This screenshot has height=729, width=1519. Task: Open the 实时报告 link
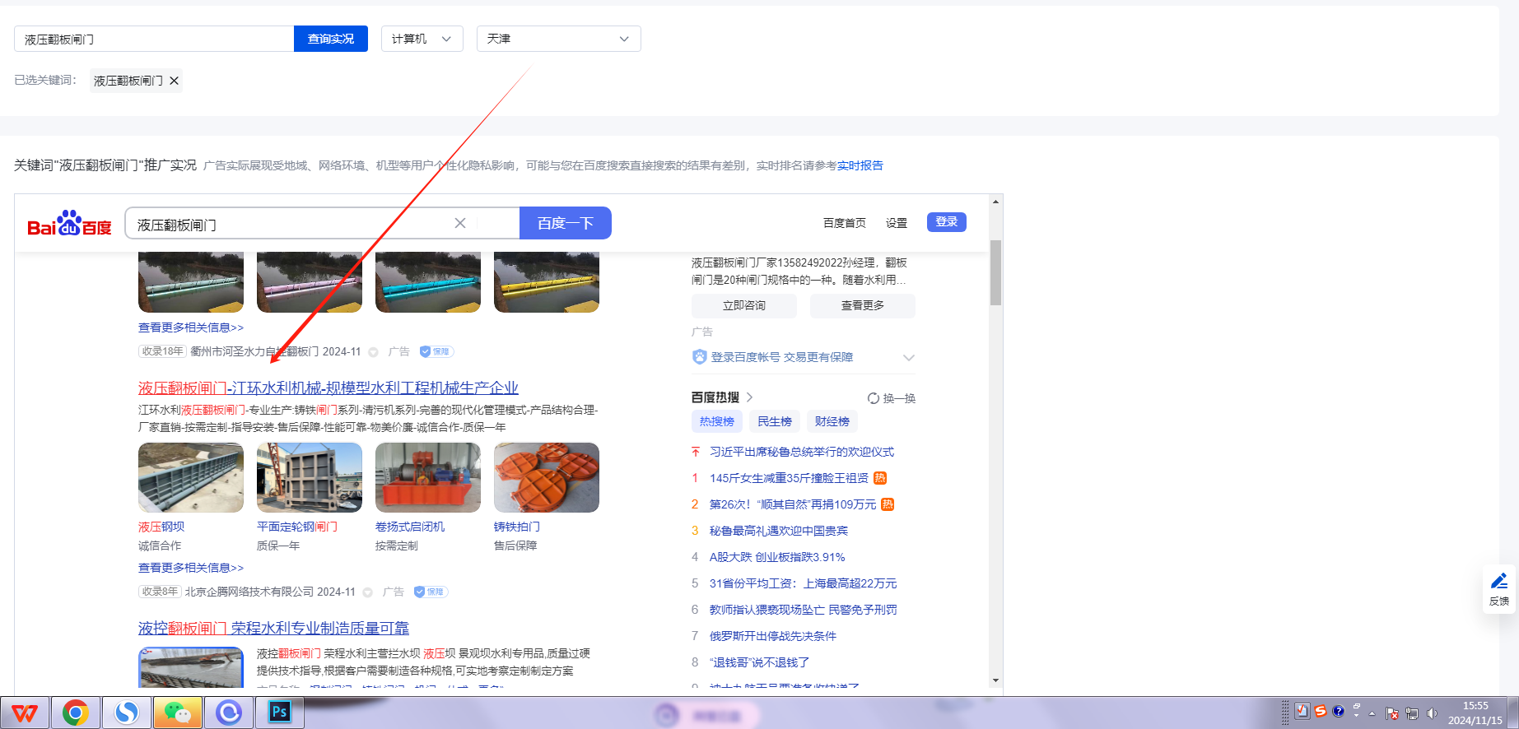(x=860, y=165)
